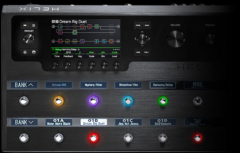Screen dimensions: 240x153
Task: Select the yellow wave block on path 2
Action: point(75,41)
